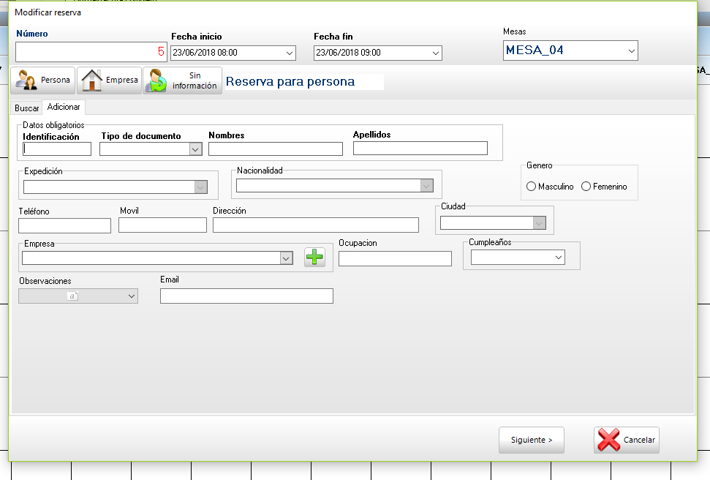Image resolution: width=710 pixels, height=480 pixels.
Task: Choose the Sin información icon button
Action: (x=182, y=80)
